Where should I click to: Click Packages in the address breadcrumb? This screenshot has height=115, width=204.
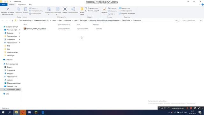click(x=84, y=20)
